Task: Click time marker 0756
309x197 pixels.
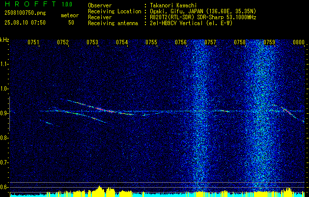Action: [x=180, y=42]
